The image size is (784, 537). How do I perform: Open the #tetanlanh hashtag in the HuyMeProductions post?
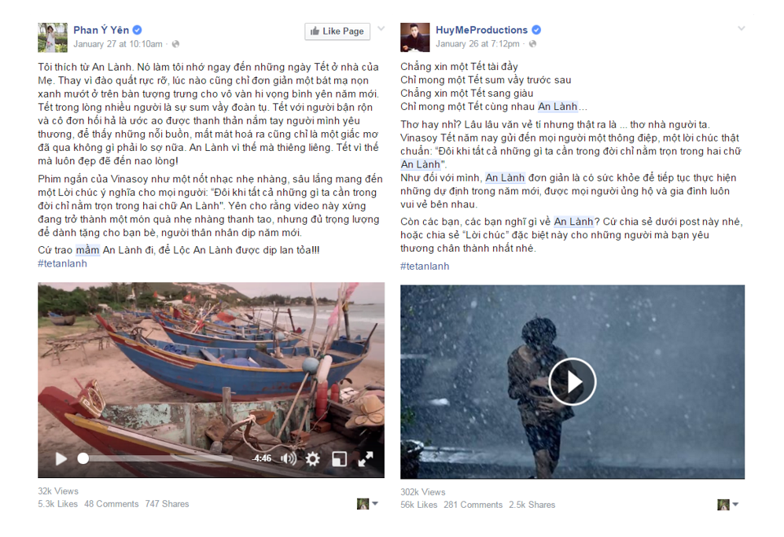point(425,266)
